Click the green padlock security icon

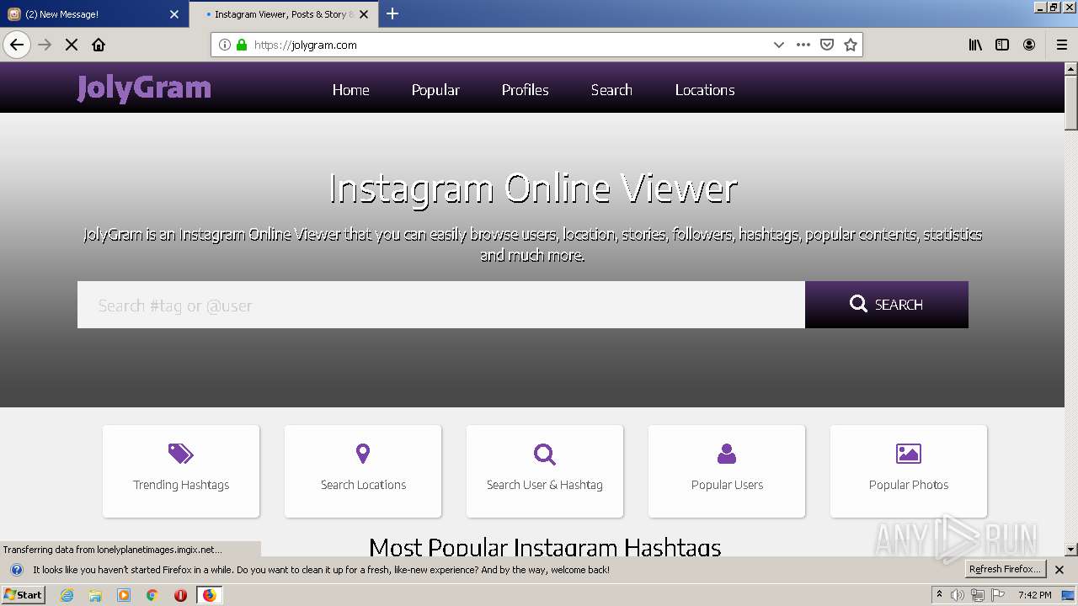242,45
